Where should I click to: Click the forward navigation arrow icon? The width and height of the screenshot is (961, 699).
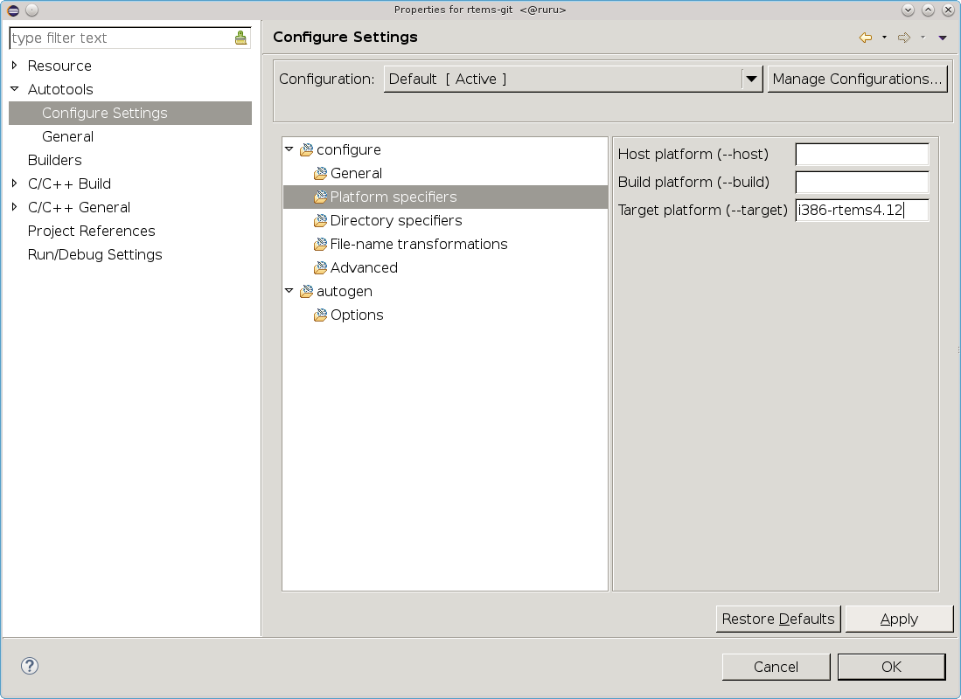pos(904,38)
